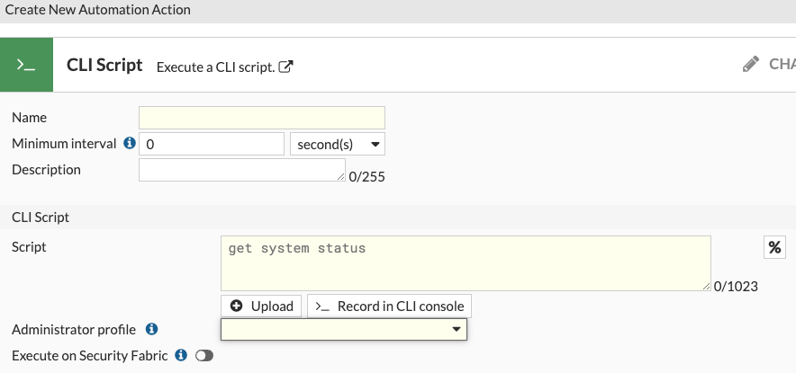Enable the Execute on Security Fabric toggle
This screenshot has height=373, width=796.
[x=204, y=356]
